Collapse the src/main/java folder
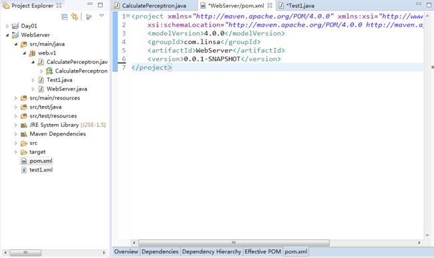 tap(16, 44)
